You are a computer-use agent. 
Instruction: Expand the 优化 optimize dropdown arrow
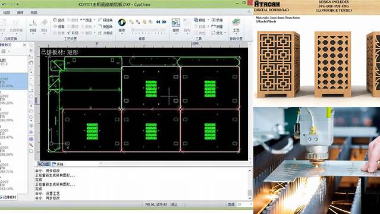pyautogui.click(x=225, y=33)
